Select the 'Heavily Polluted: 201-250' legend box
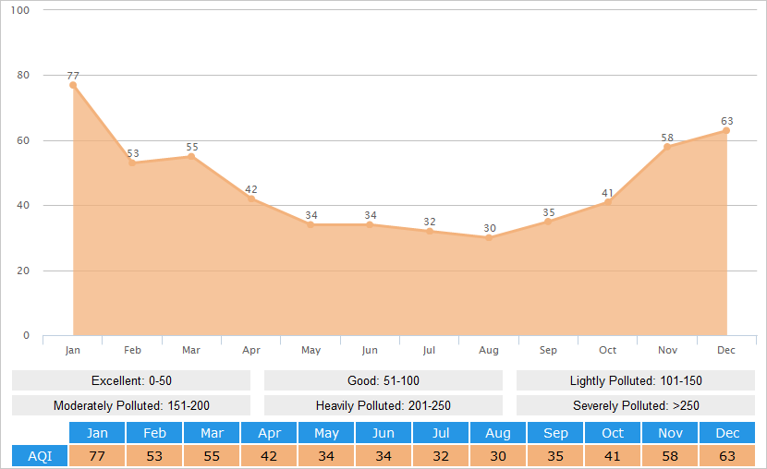The width and height of the screenshot is (767, 469). (383, 405)
